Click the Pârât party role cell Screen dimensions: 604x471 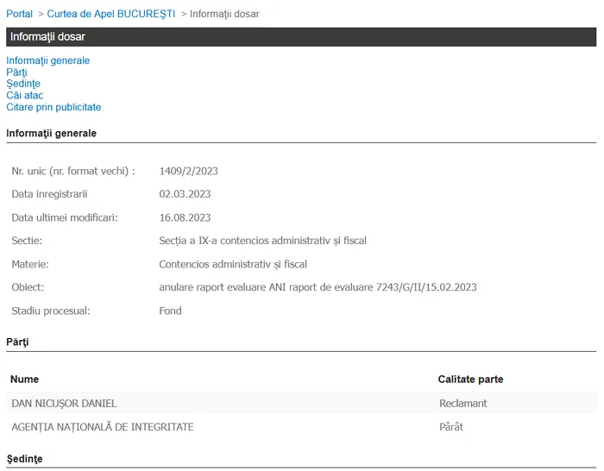click(451, 427)
